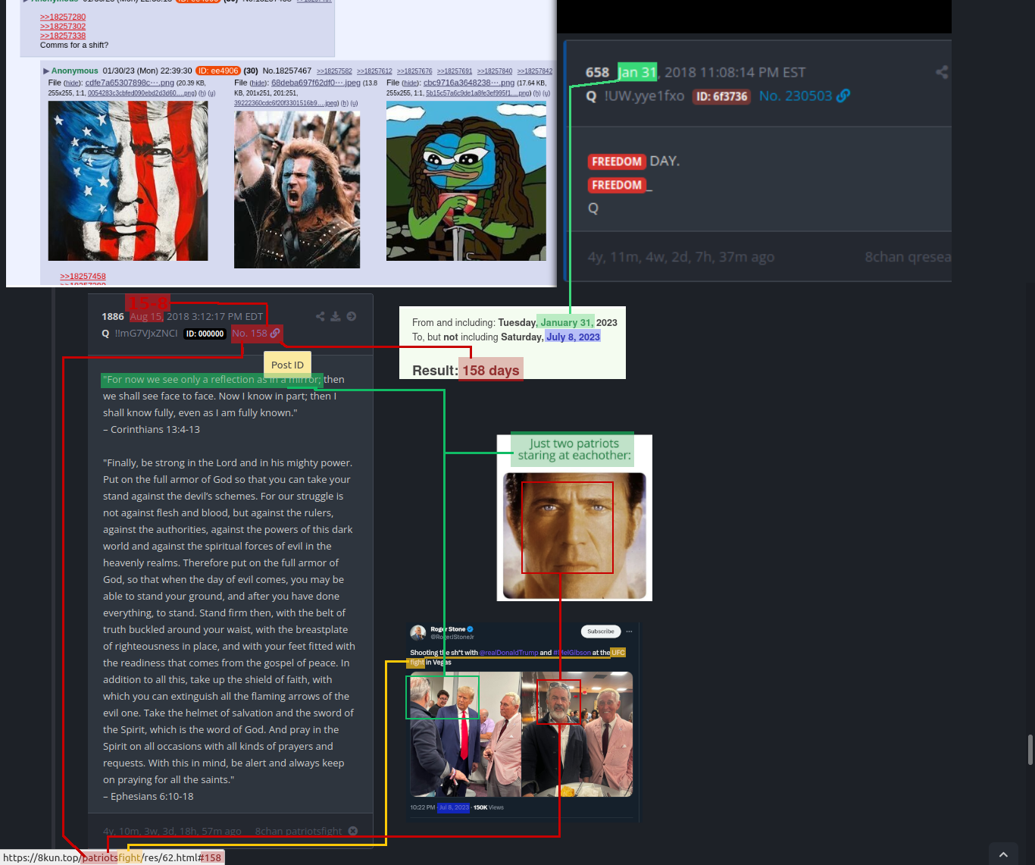Click the 'Just two patriots staring at eachother:' caption

(574, 450)
